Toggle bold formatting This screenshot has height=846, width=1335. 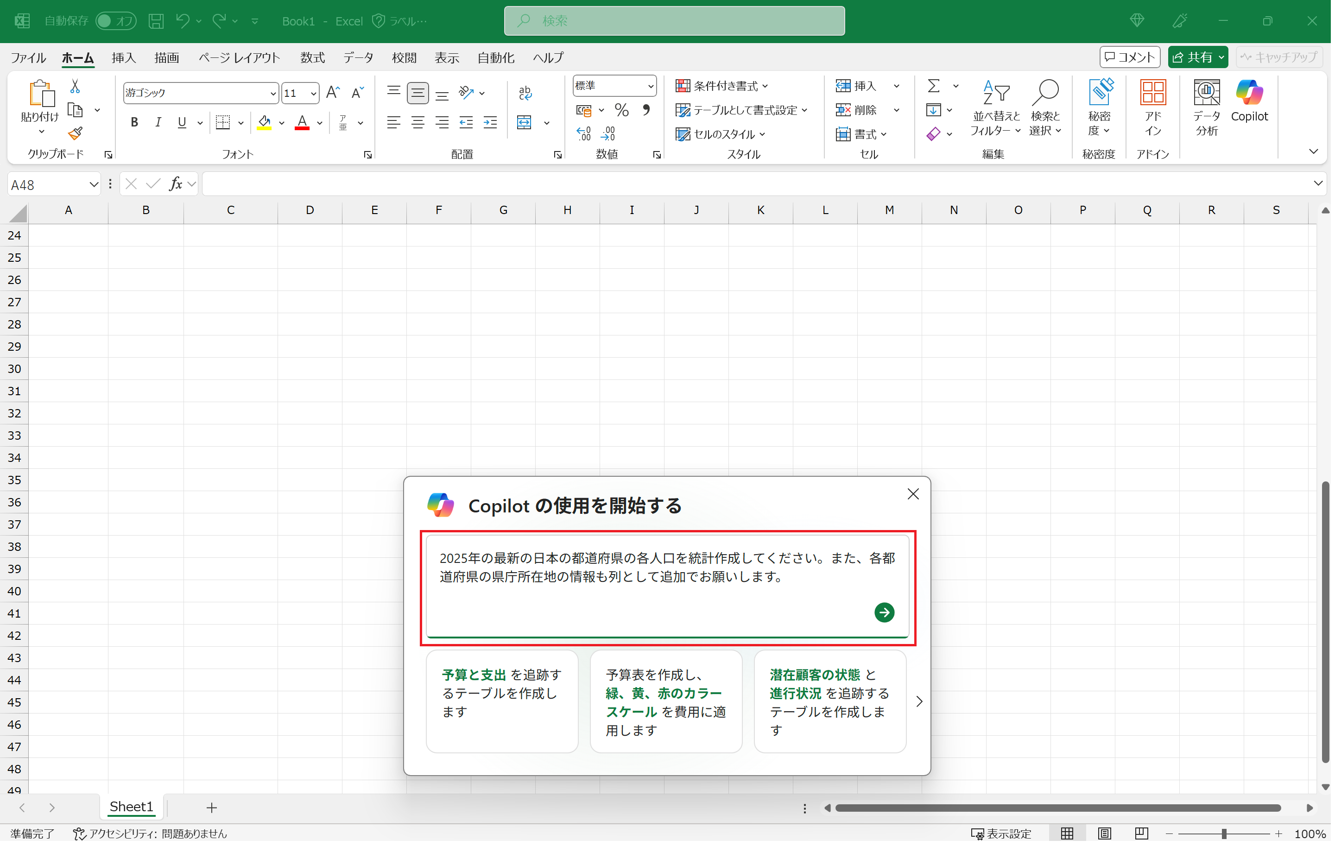pyautogui.click(x=134, y=122)
